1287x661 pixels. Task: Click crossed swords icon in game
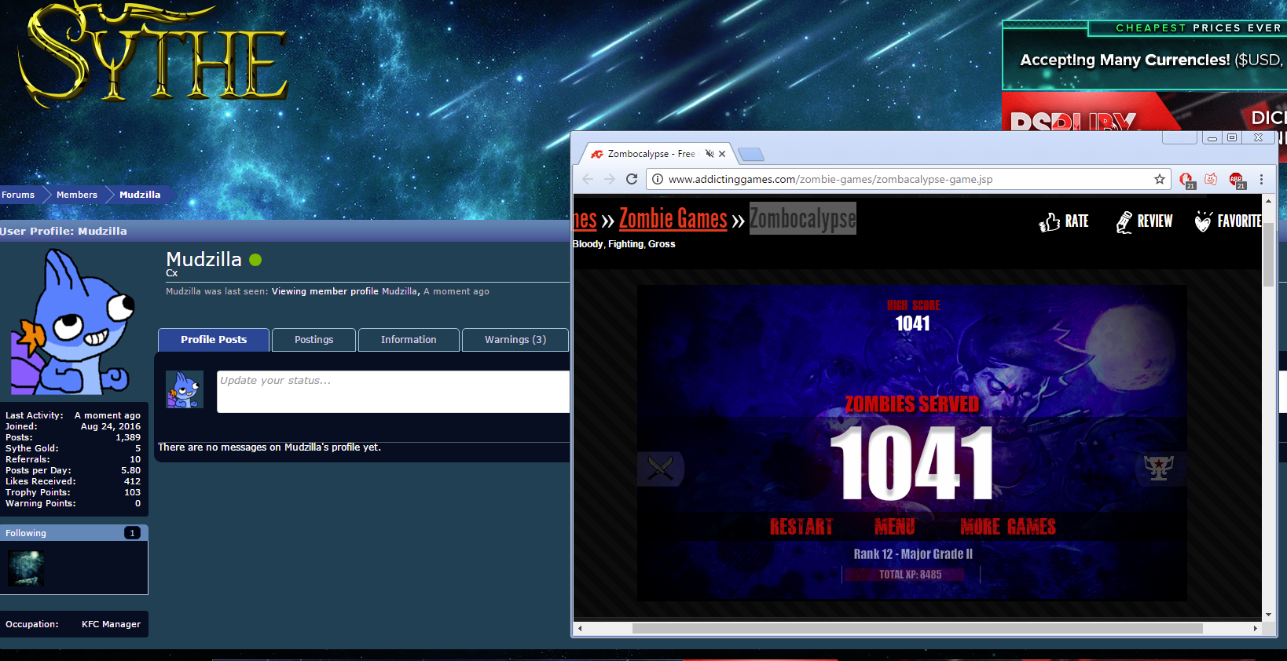click(660, 469)
